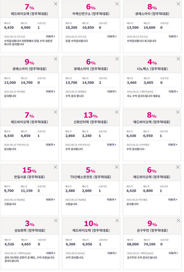Close the 애드바이오텍 10% card
The image size is (184, 272).
point(117,221)
